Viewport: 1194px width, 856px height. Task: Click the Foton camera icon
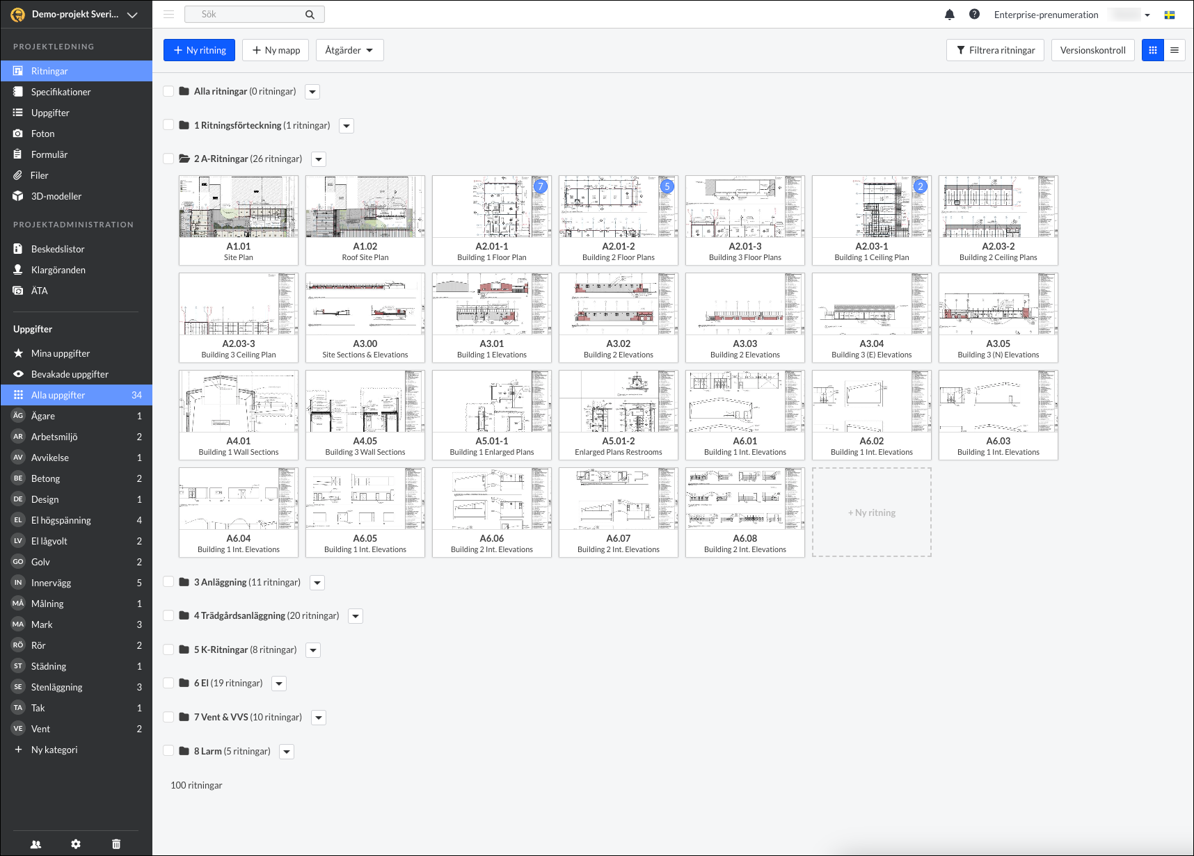point(18,134)
